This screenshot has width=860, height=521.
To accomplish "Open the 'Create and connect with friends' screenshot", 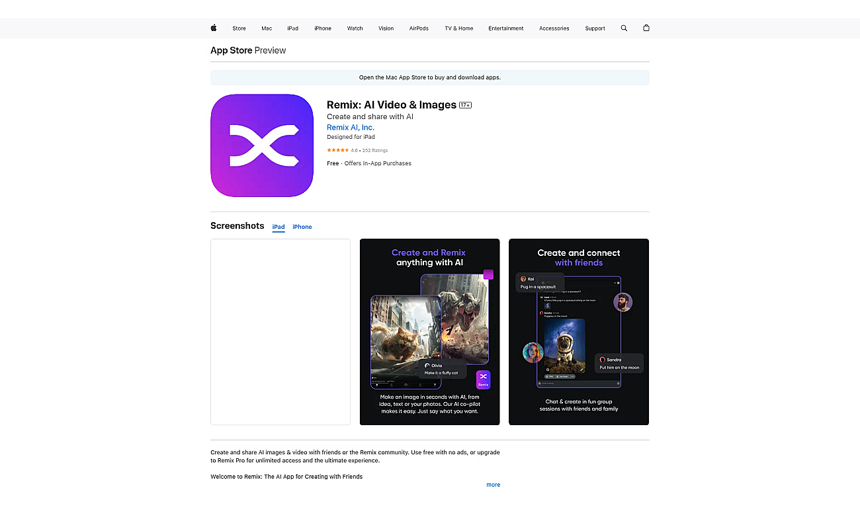I will pyautogui.click(x=579, y=332).
